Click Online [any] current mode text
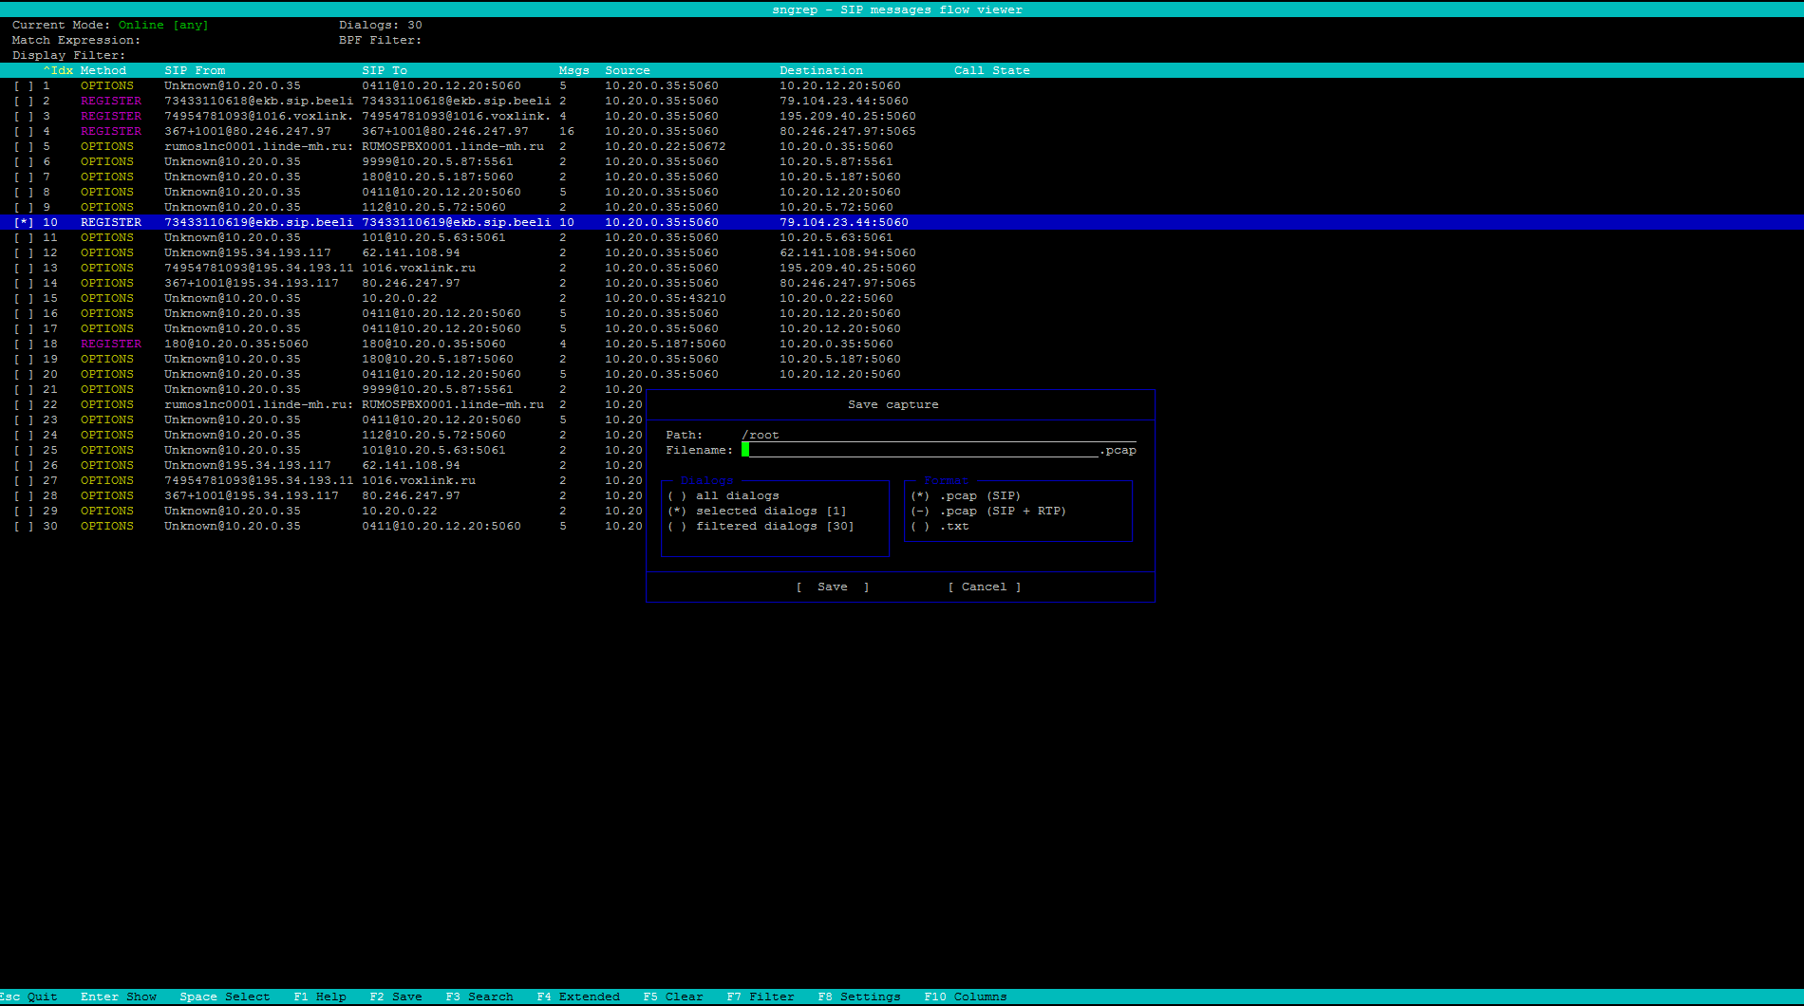 163,25
